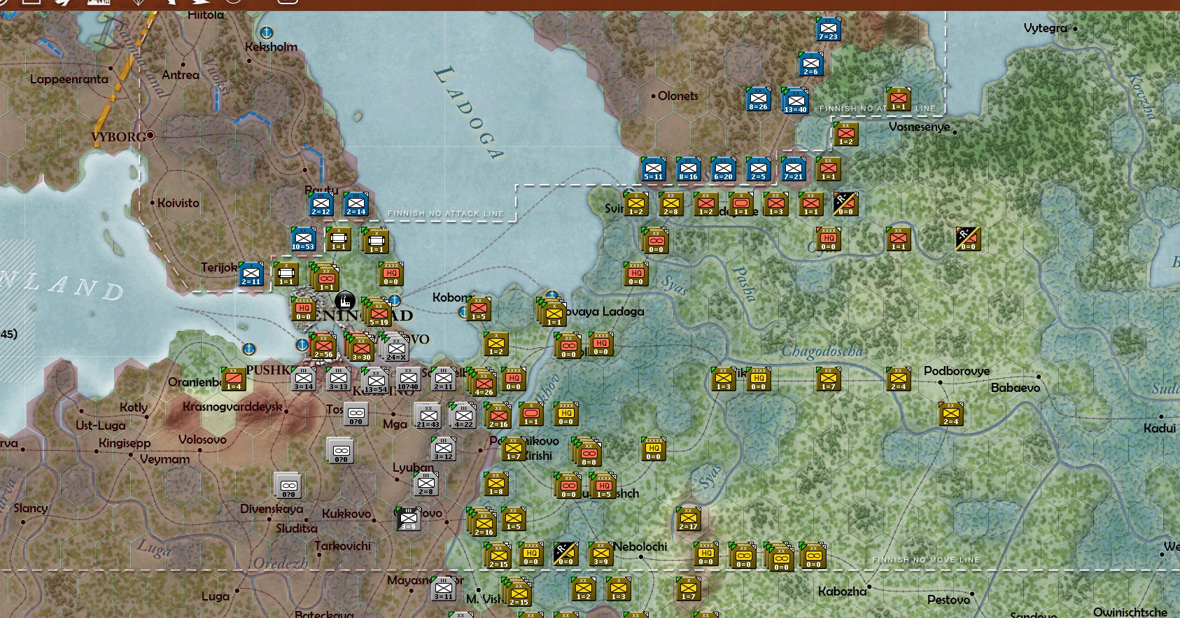Select the blue 2=11 unit at Terijoki
The image size is (1180, 618).
tap(251, 274)
